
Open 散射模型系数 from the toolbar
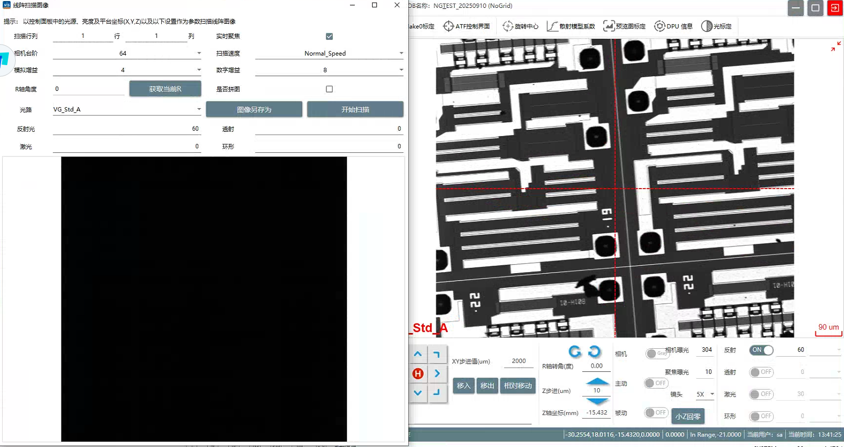[x=571, y=26]
